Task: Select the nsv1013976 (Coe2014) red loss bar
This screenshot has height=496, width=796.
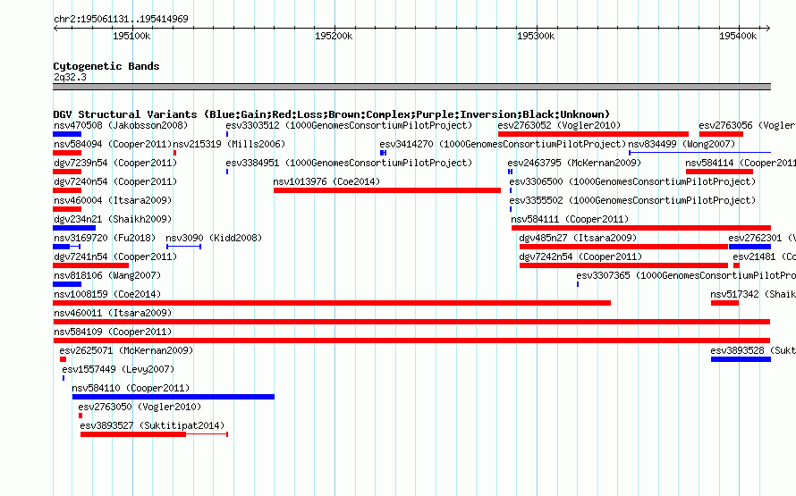Action: (x=387, y=190)
